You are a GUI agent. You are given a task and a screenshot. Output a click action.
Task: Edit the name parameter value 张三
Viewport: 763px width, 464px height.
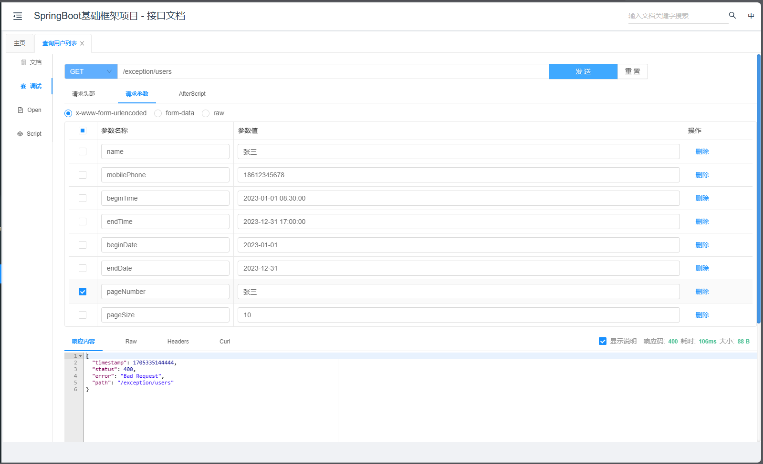(459, 151)
